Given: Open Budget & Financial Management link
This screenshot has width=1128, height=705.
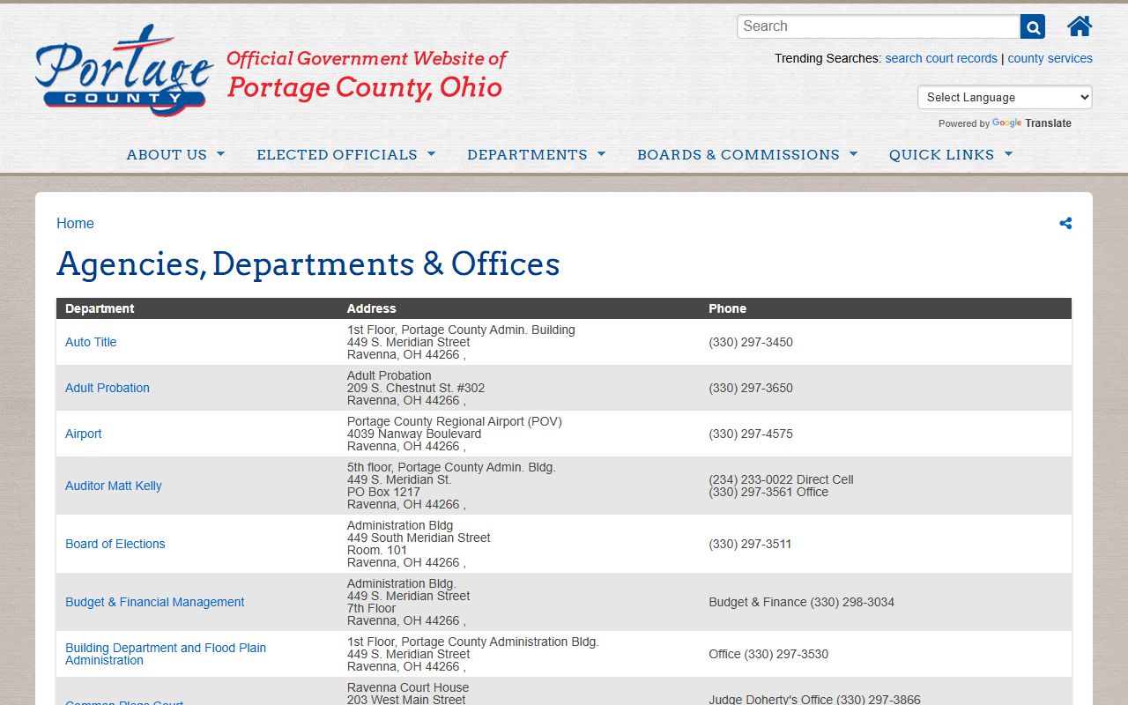Looking at the screenshot, I should [155, 602].
